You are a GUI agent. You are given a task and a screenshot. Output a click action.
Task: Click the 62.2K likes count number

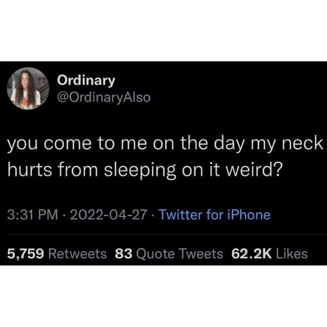coord(252,254)
